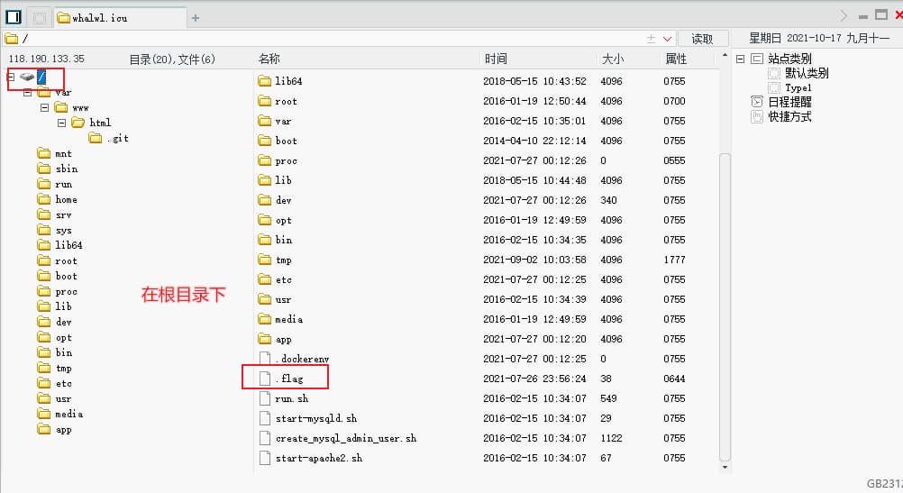
Task: Open the path history dropdown arrow
Action: point(667,39)
